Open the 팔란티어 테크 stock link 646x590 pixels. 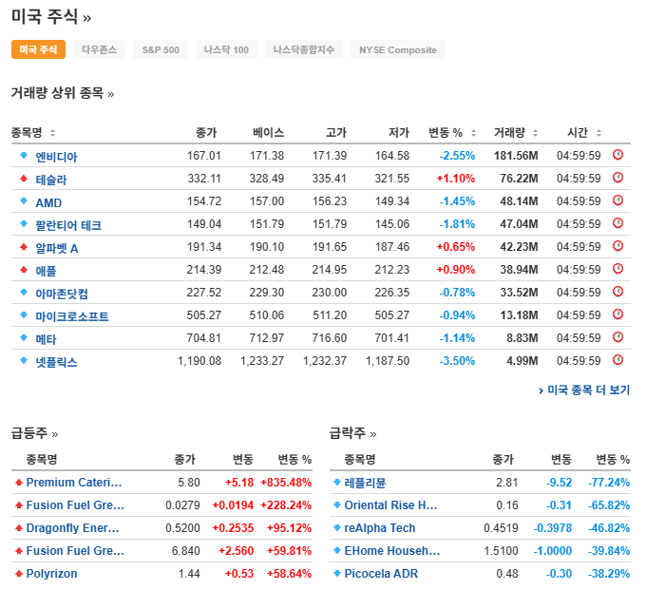[x=68, y=225]
